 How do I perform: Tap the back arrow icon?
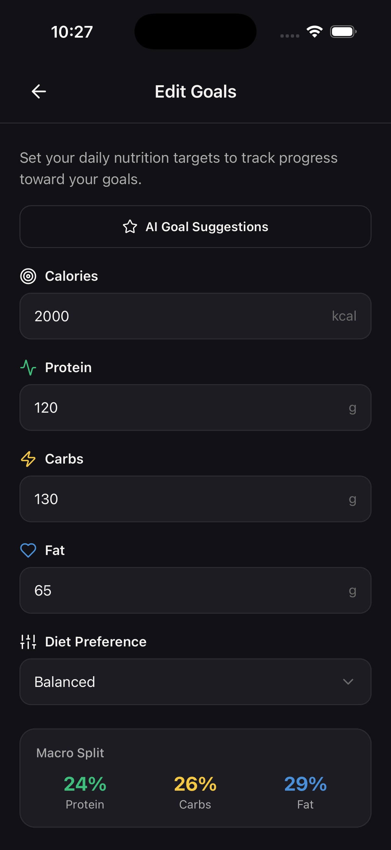[39, 91]
